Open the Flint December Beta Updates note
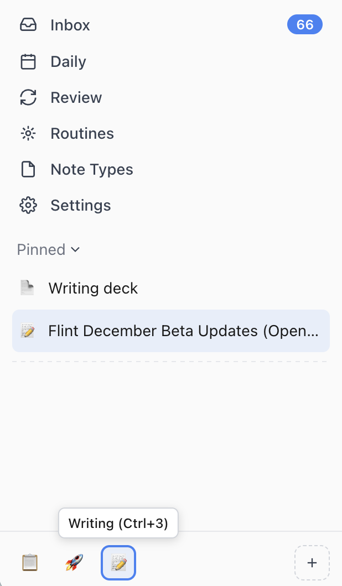This screenshot has width=342, height=586. (x=171, y=331)
